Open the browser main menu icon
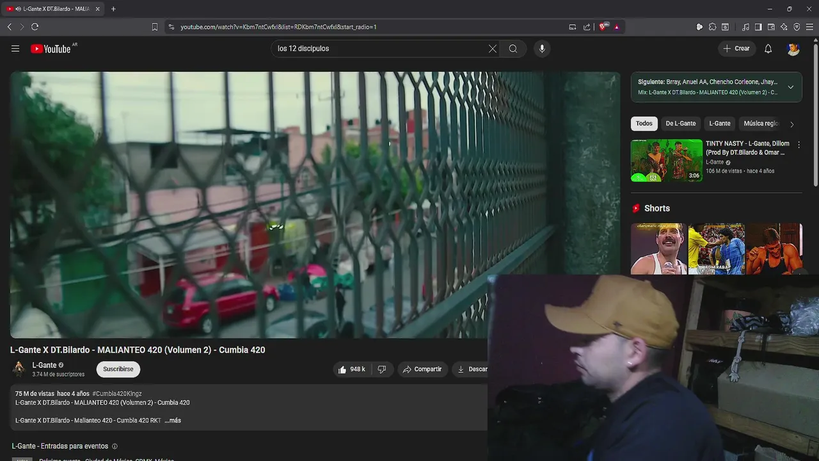Image resolution: width=819 pixels, height=461 pixels. (x=810, y=27)
